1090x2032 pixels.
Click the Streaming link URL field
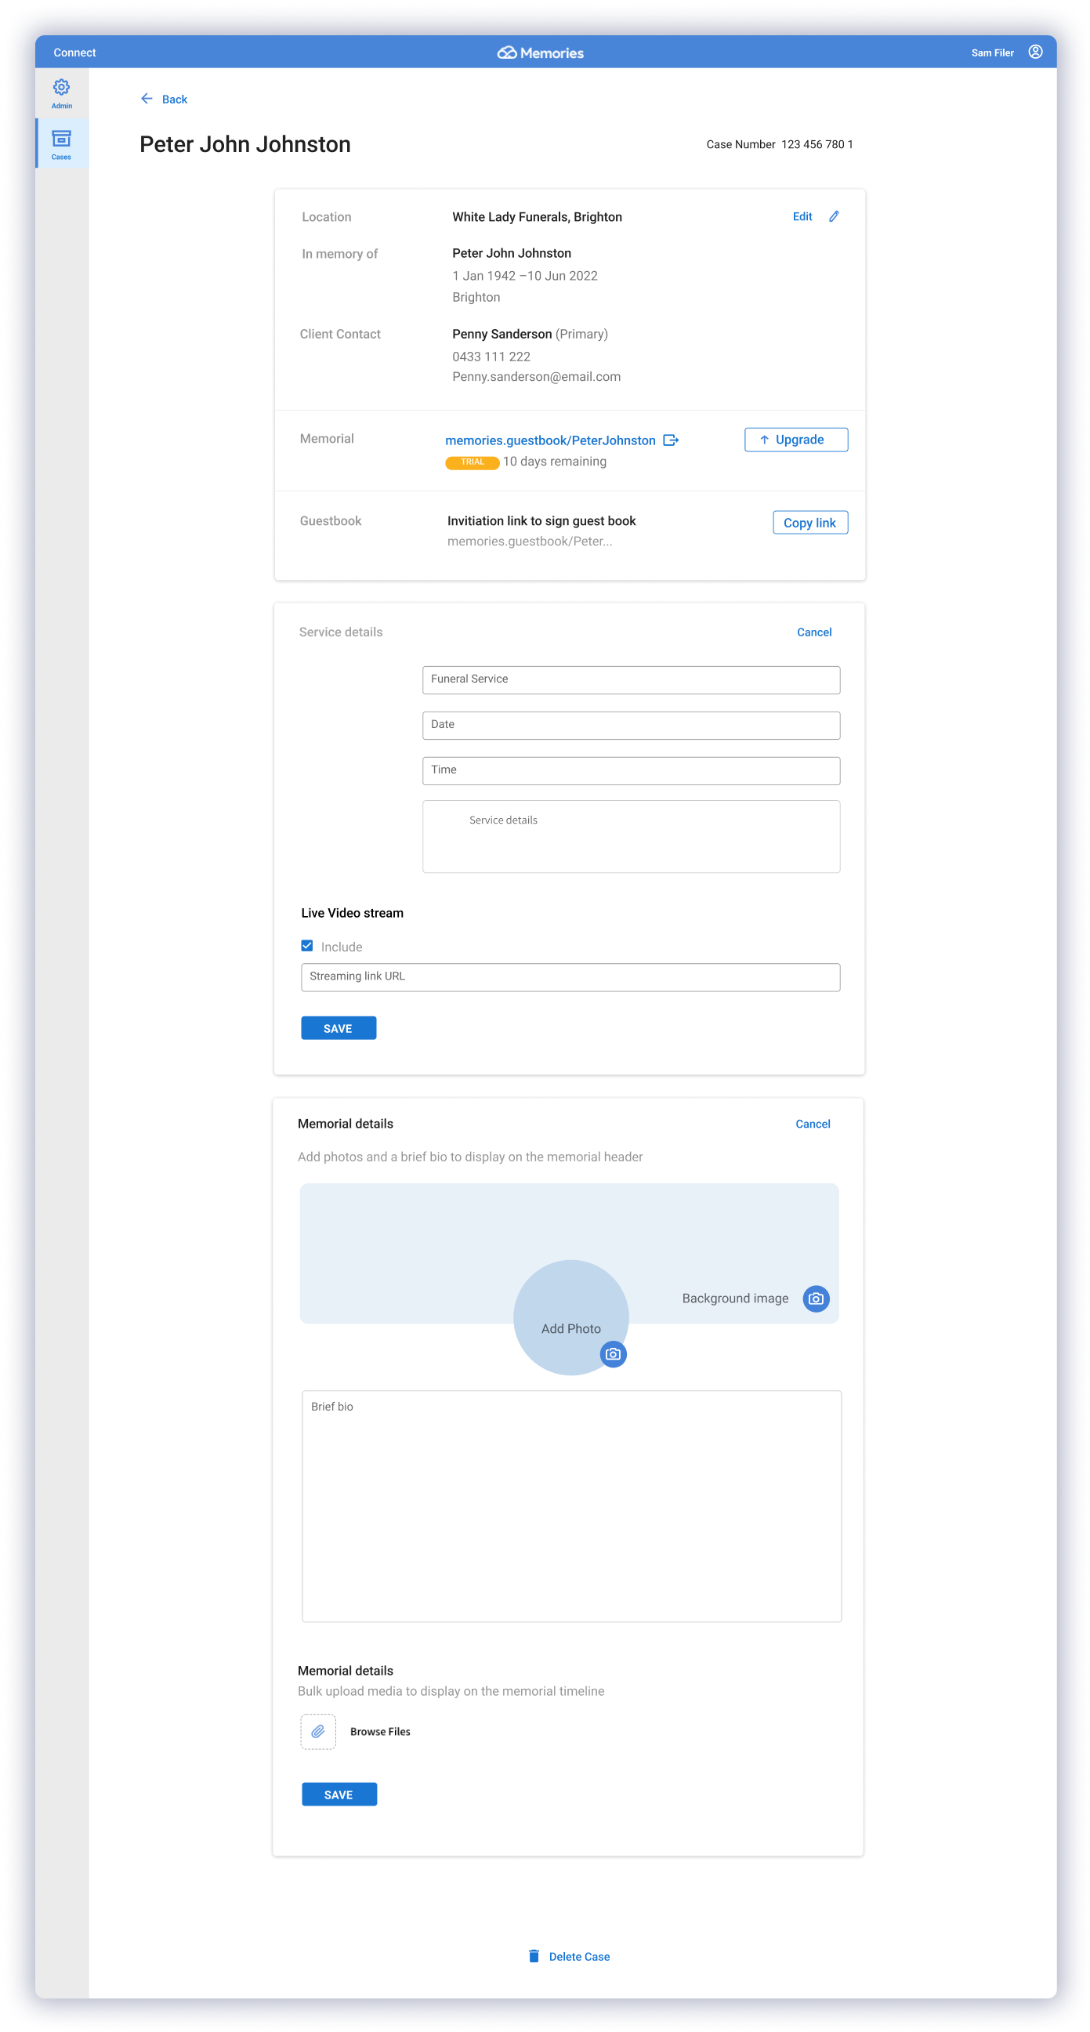(x=570, y=977)
